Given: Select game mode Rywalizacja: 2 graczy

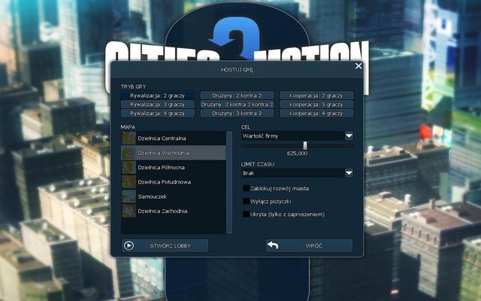Looking at the screenshot, I should point(158,96).
